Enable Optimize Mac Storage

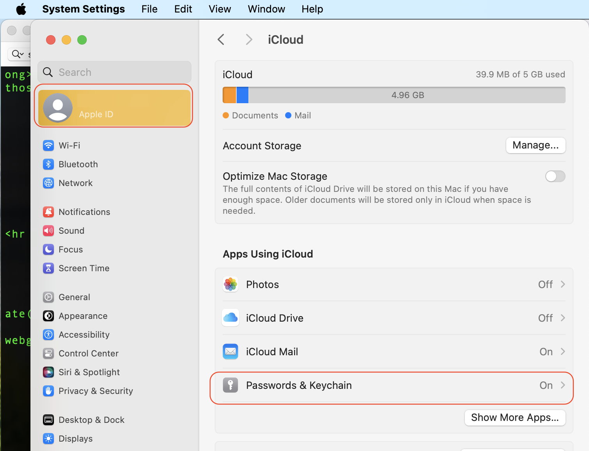555,176
